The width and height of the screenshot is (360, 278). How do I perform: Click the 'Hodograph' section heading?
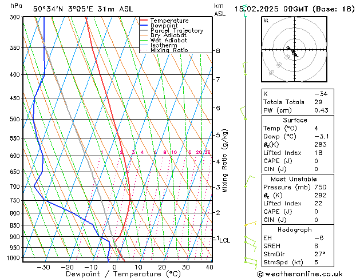pyautogui.click(x=295, y=229)
